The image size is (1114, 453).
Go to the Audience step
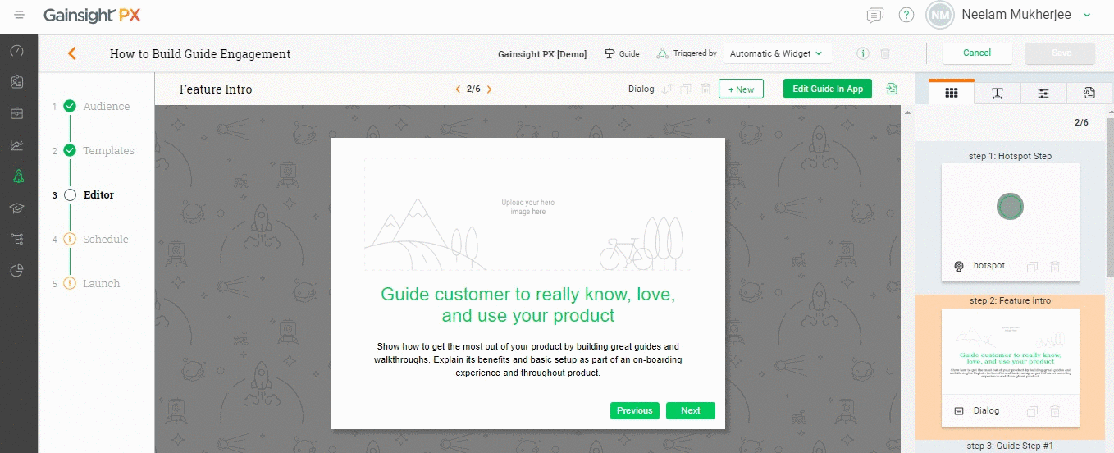(106, 107)
